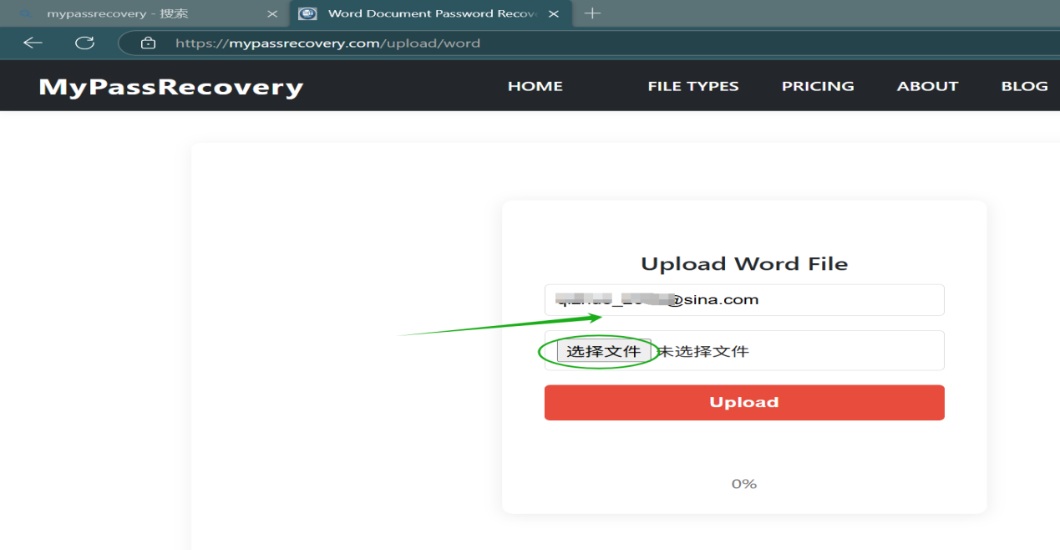
Task: Open a new browser tab with plus icon
Action: [592, 13]
